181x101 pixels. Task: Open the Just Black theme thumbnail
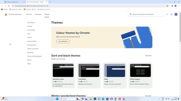pyautogui.click(x=89, y=70)
